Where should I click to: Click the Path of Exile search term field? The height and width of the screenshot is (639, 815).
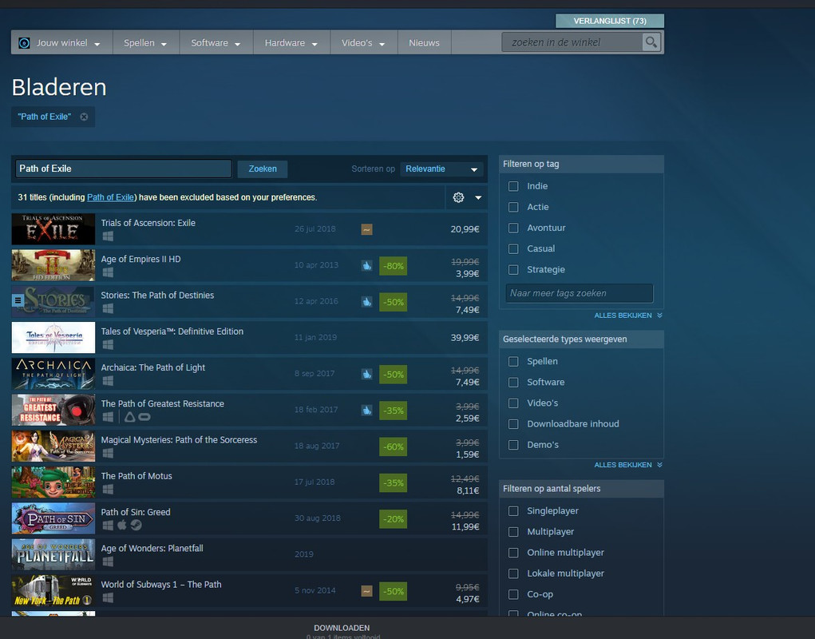point(123,169)
